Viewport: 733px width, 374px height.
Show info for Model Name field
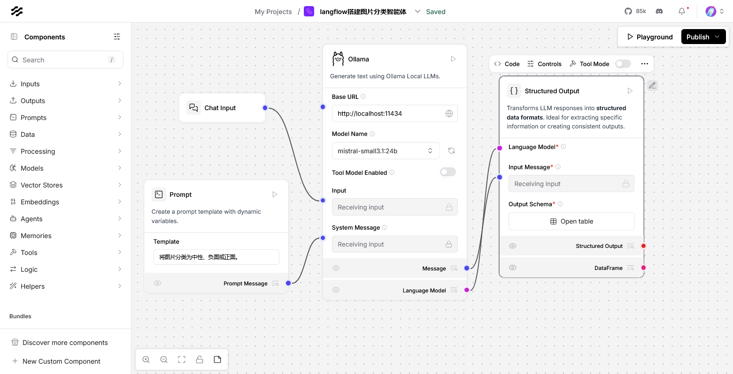(x=372, y=134)
